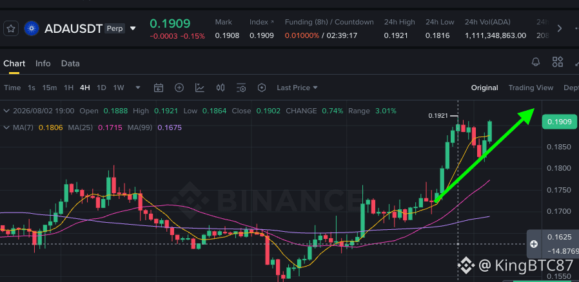Click the Range 3.01% value

pyautogui.click(x=386, y=111)
